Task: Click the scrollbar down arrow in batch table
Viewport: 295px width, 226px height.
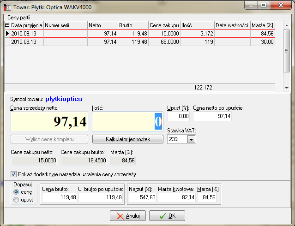Action: 287,88
